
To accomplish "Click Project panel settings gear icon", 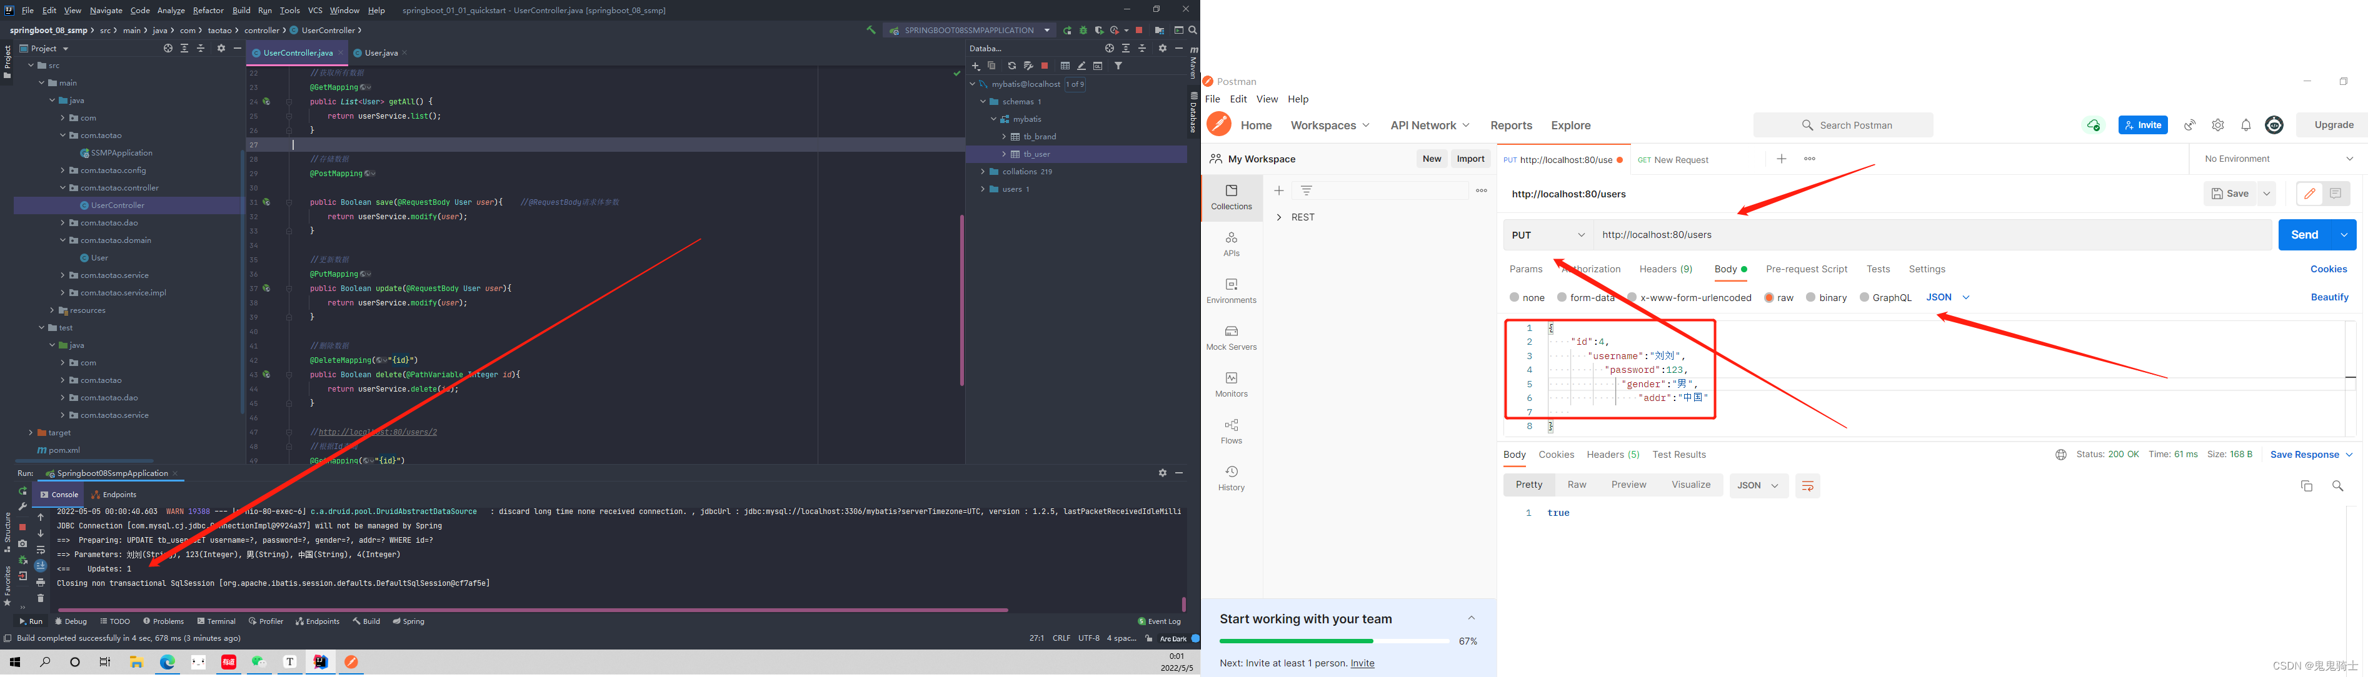I will [221, 47].
